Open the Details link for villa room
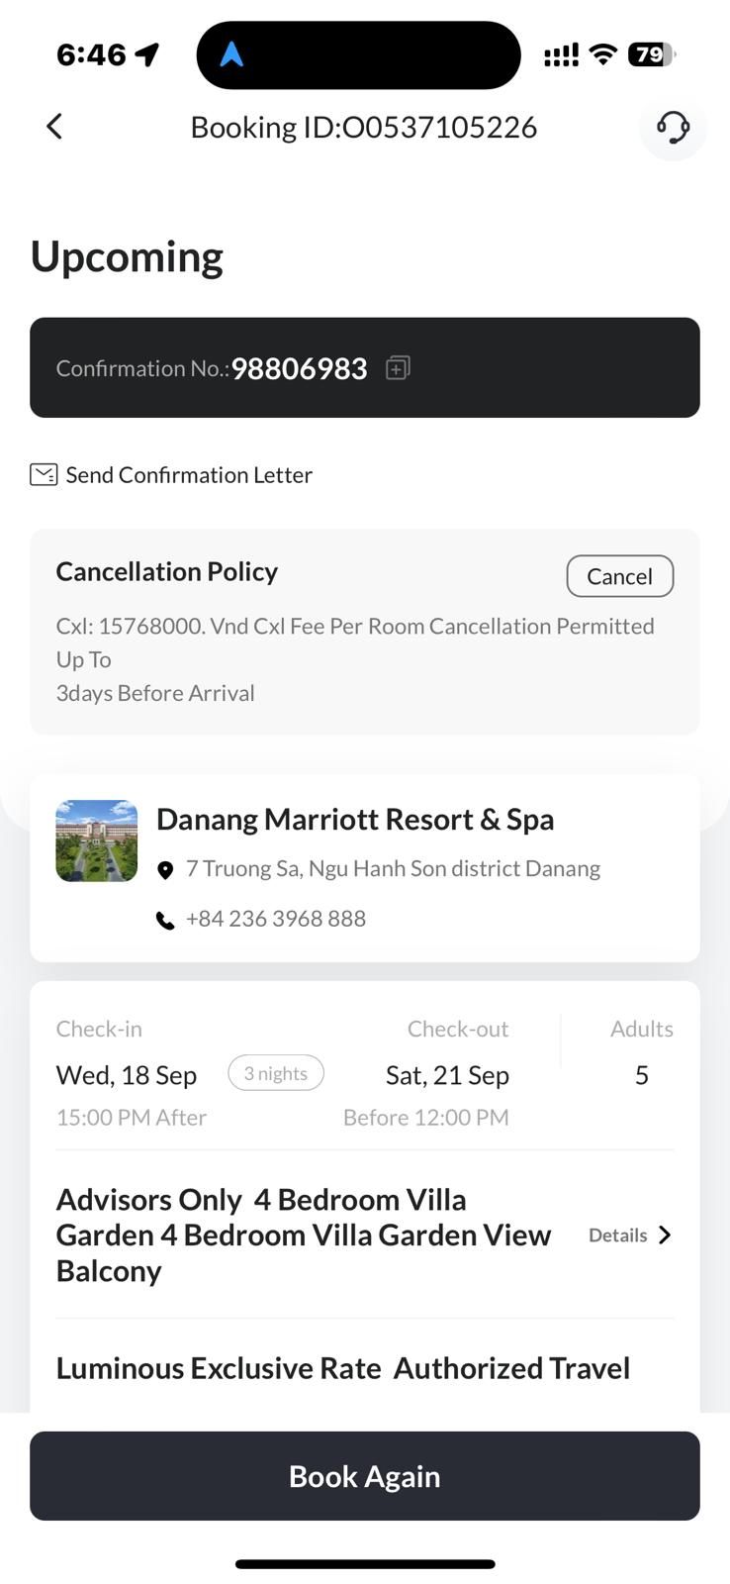 617,1235
